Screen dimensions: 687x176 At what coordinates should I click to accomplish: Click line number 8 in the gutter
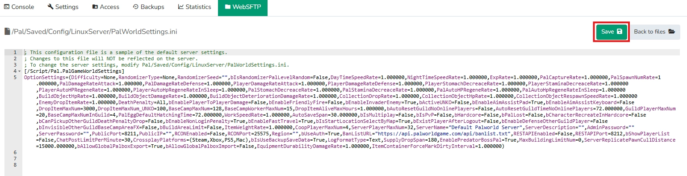tap(15, 165)
